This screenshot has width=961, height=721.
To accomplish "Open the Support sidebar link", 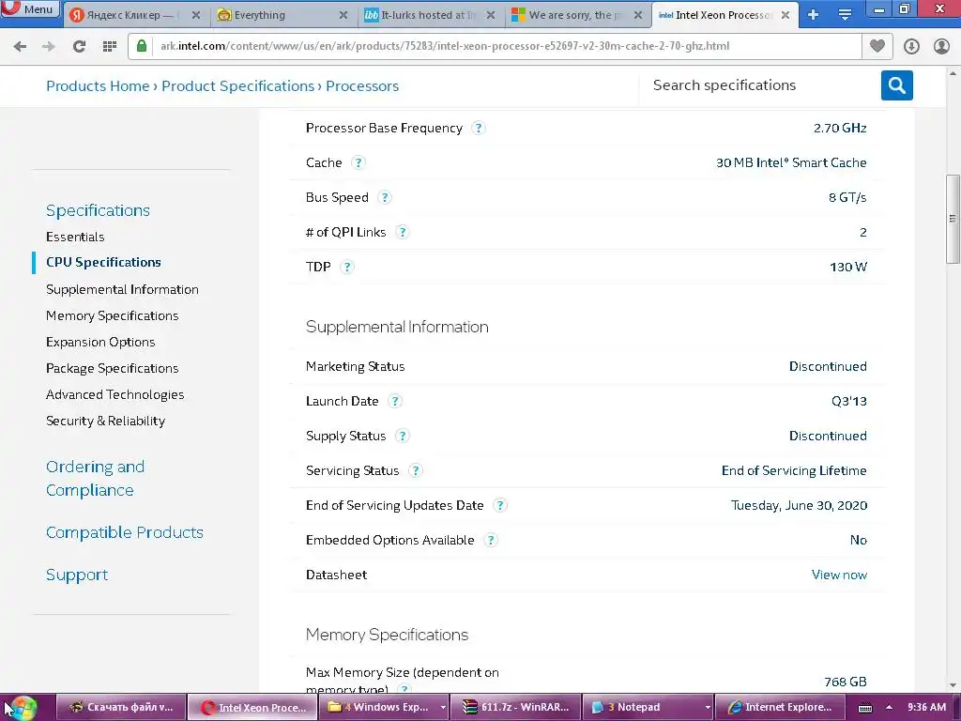I will click(77, 575).
